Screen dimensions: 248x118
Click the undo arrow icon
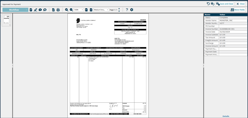(208, 4)
